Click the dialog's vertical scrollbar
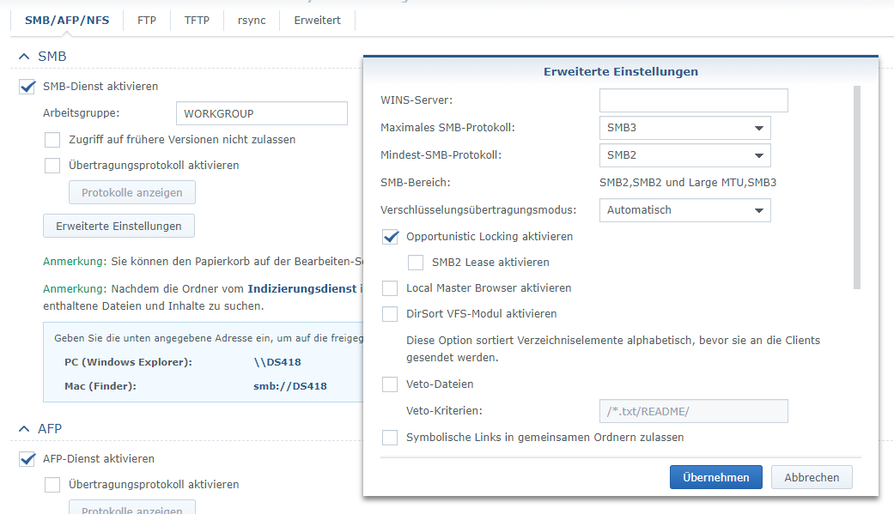 click(856, 187)
